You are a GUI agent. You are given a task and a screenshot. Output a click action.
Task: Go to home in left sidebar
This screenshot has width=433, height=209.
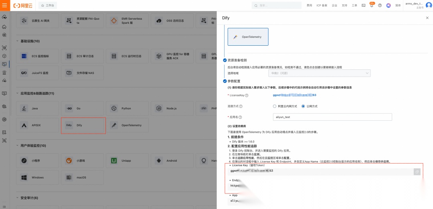click(4, 27)
